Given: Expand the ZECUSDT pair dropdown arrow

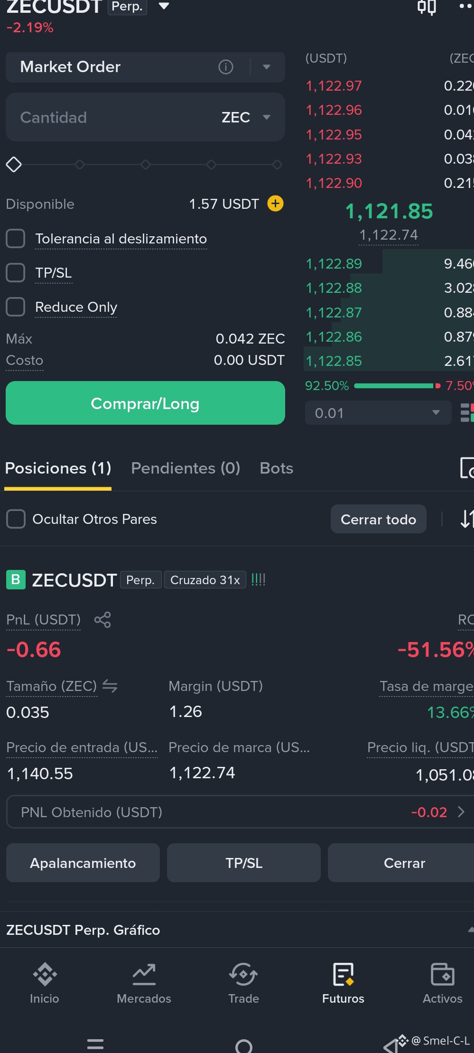Looking at the screenshot, I should (164, 6).
